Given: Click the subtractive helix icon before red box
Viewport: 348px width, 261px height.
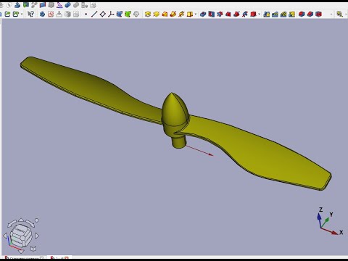Looking at the screenshot, I should point(245,14).
